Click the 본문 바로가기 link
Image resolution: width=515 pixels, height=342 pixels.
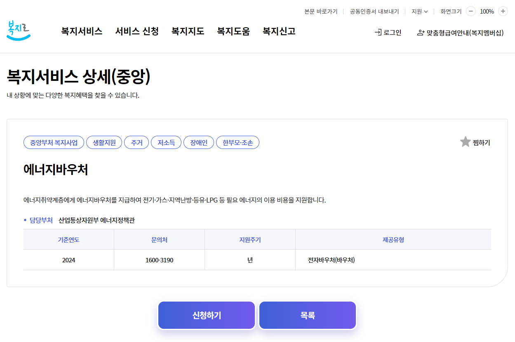tap(321, 11)
